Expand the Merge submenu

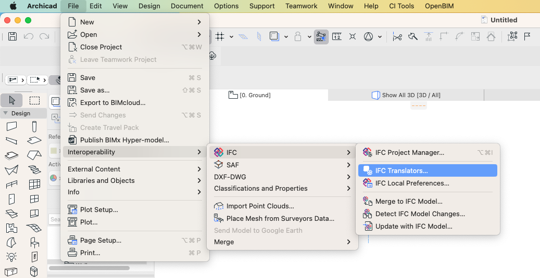click(x=282, y=242)
